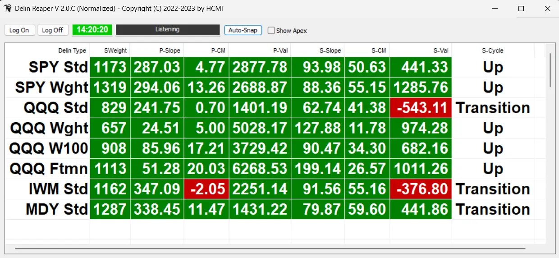The height and width of the screenshot is (258, 559).
Task: Click the green 14:20:20 clock display
Action: coord(92,30)
